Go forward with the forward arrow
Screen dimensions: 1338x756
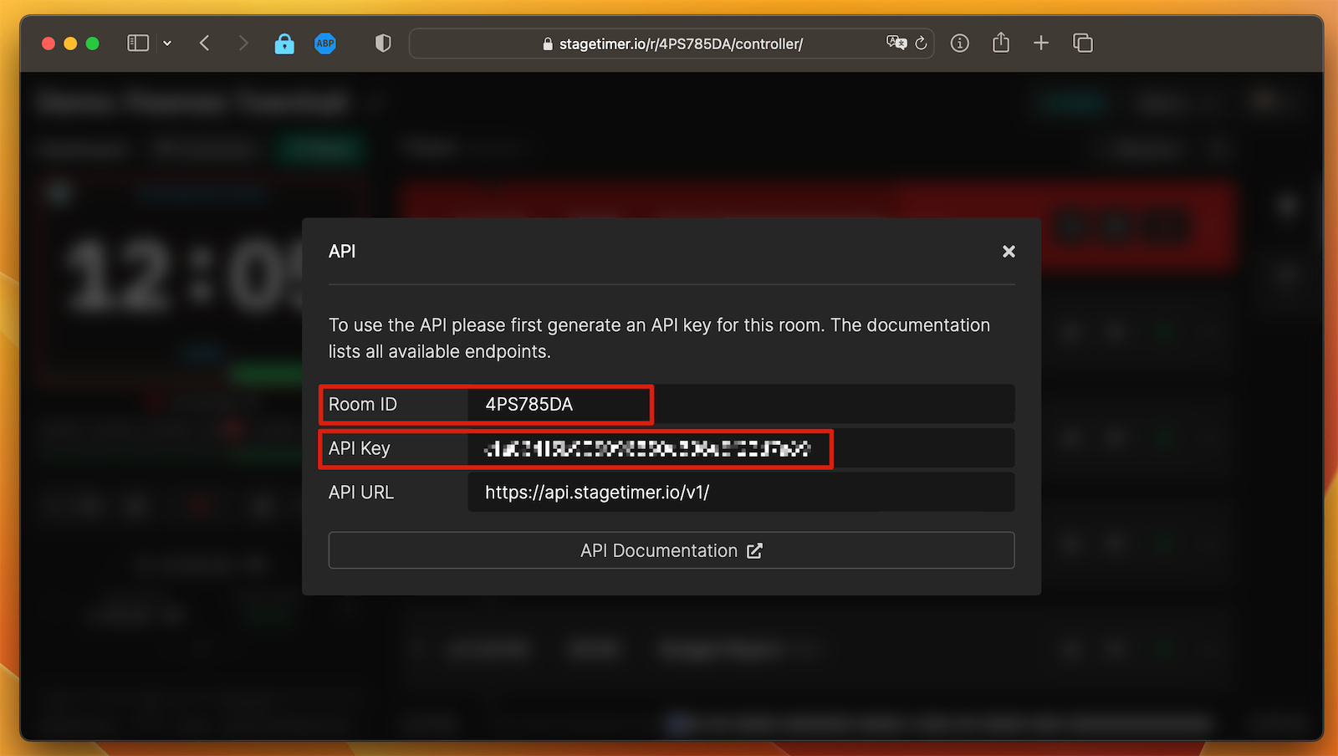(243, 43)
